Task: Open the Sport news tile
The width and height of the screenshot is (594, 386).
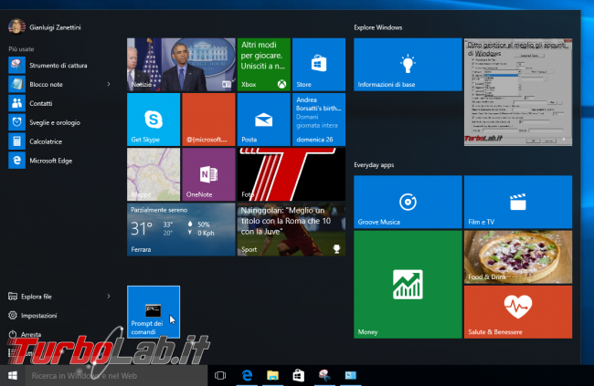Action: click(292, 230)
